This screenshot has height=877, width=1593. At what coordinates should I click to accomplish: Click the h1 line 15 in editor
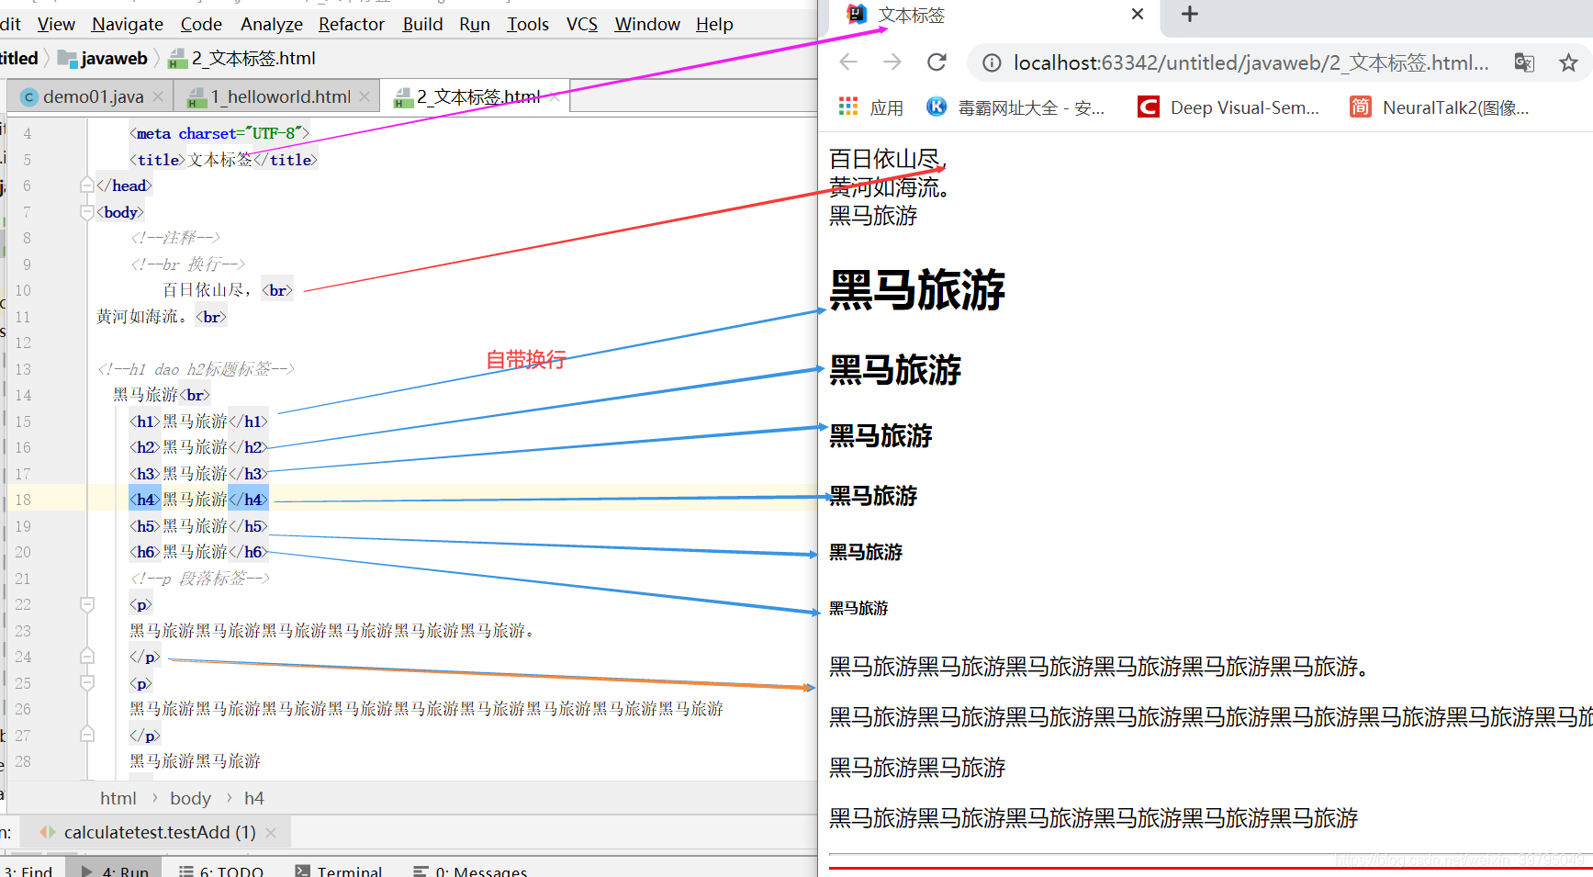click(198, 422)
